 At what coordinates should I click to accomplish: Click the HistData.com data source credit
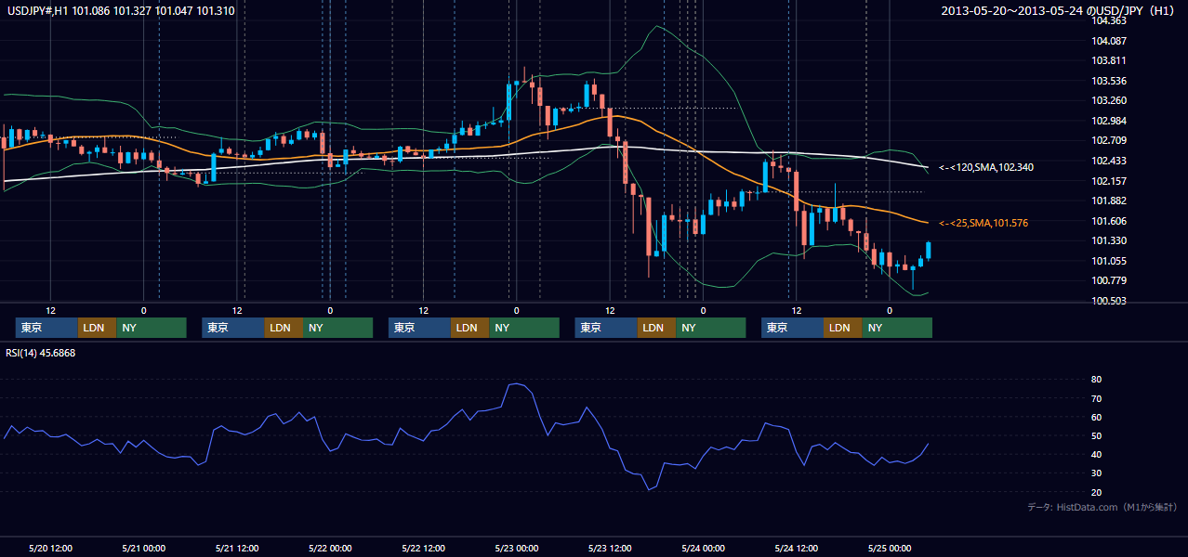coord(1102,508)
